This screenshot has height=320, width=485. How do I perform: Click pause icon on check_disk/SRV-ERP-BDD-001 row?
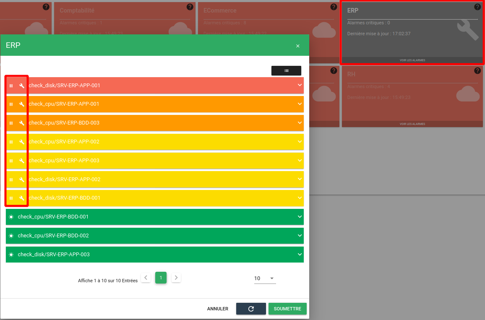tap(11, 198)
